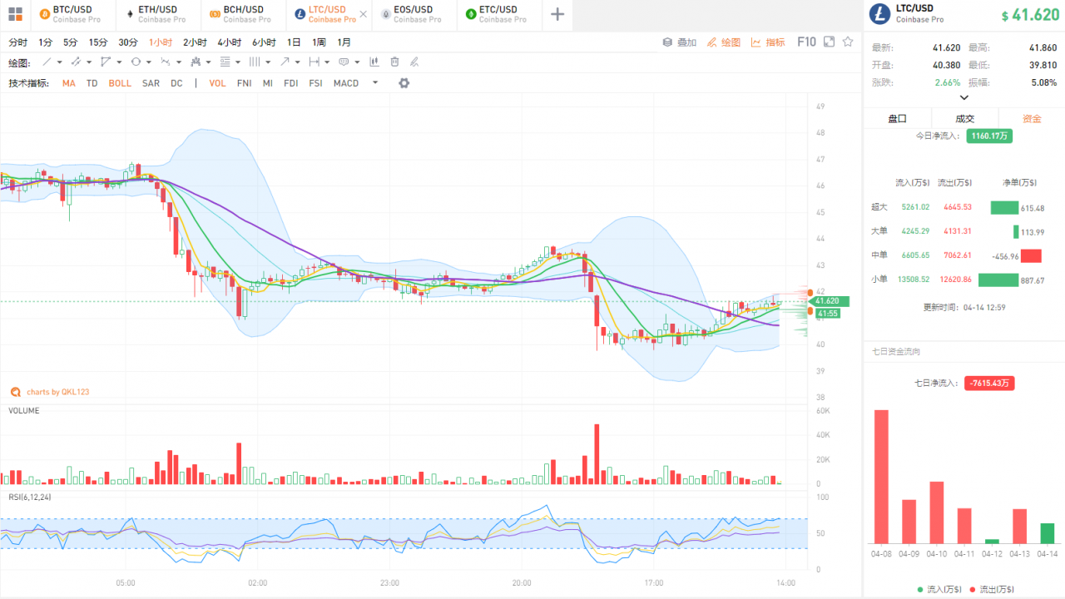
Task: Click the bar chart style icon in drawing toolbar
Action: click(374, 62)
